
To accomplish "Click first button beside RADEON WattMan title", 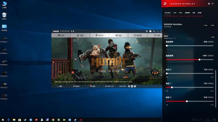I will 205,25.
